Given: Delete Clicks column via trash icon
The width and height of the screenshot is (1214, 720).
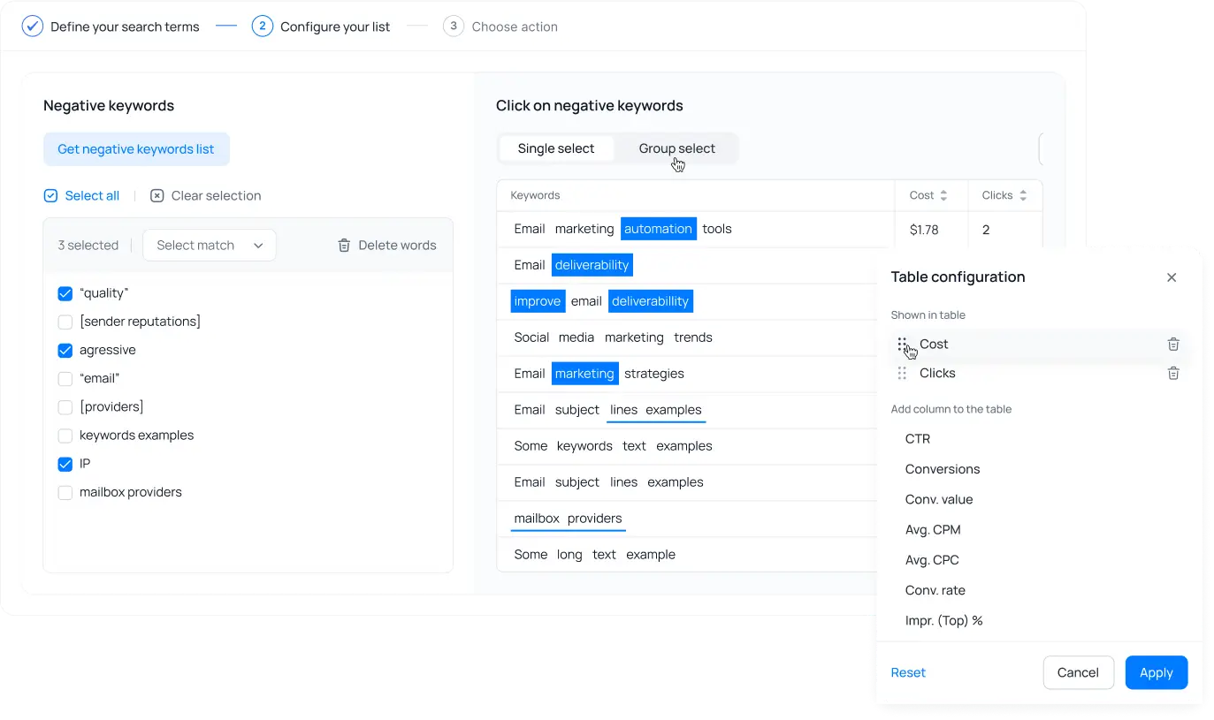Looking at the screenshot, I should coord(1173,374).
